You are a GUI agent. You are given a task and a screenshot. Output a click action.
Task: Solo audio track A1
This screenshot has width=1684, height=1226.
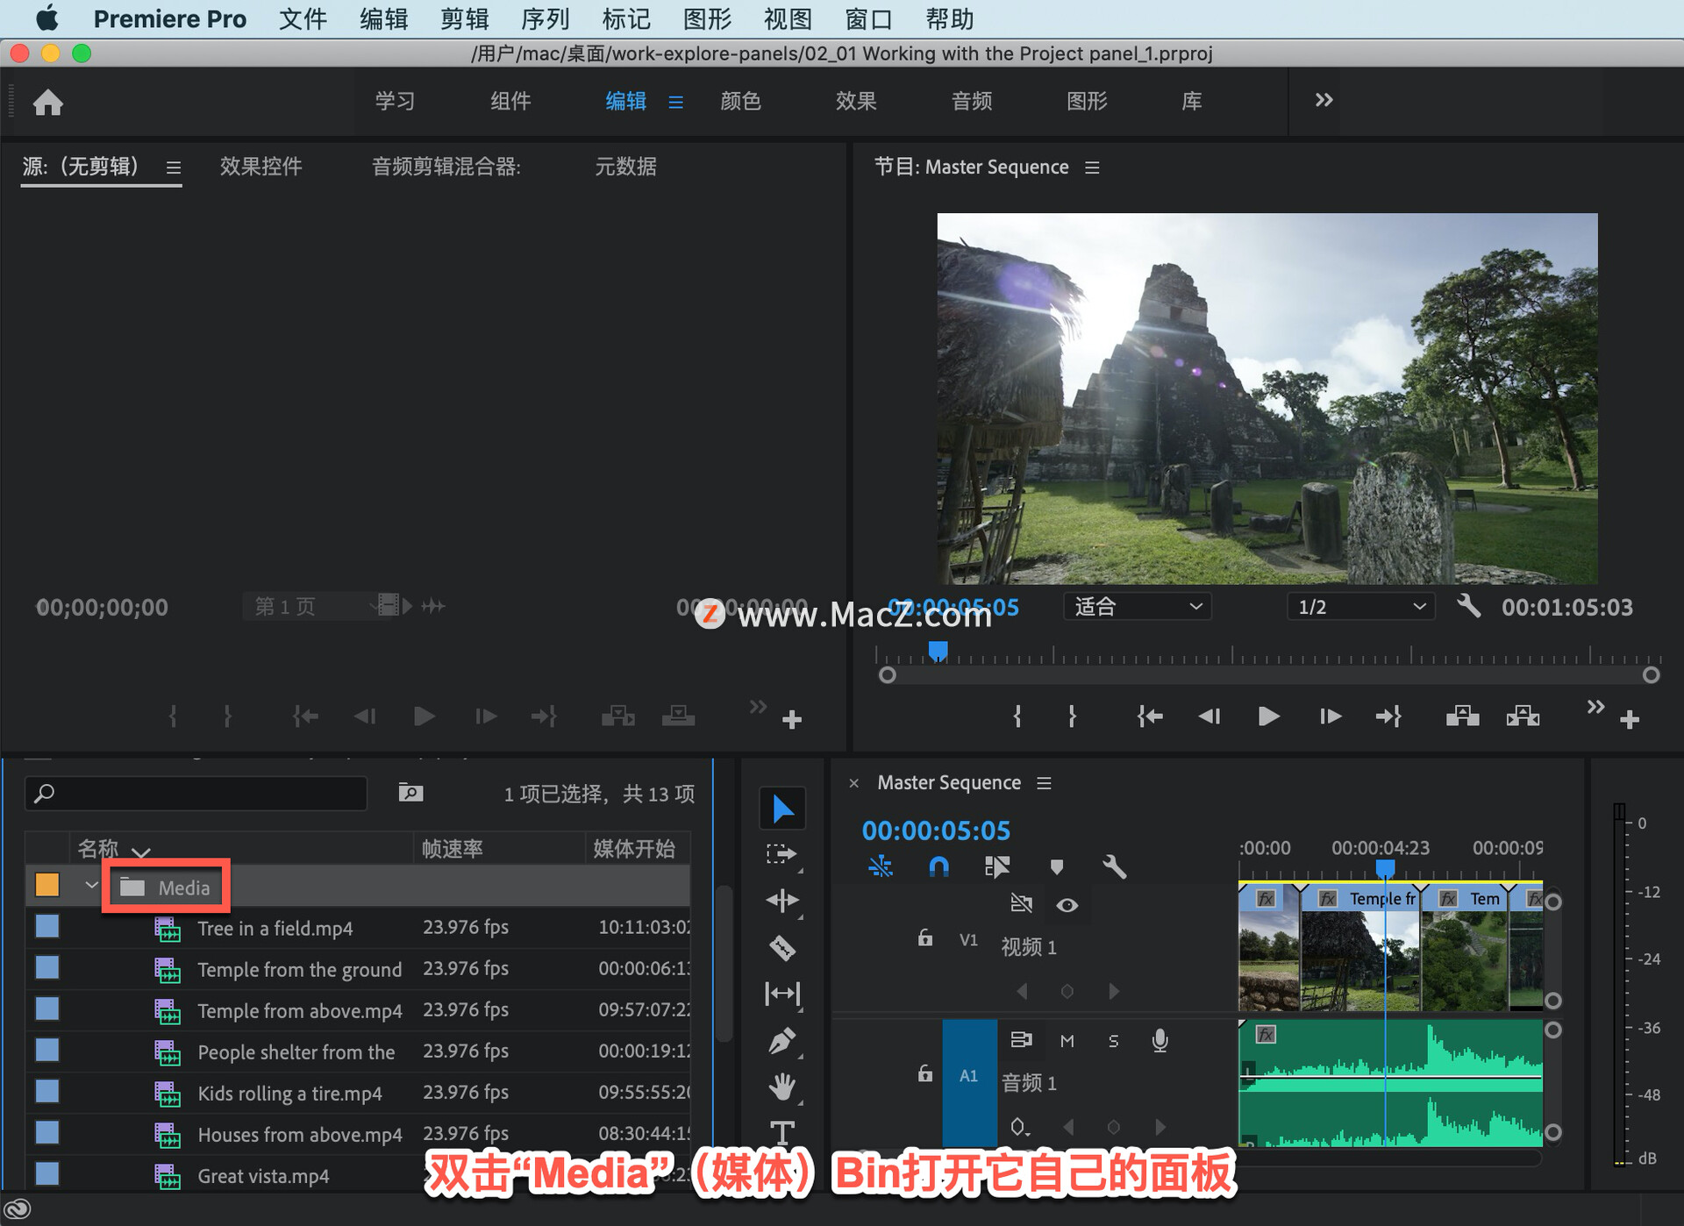click(1113, 1041)
